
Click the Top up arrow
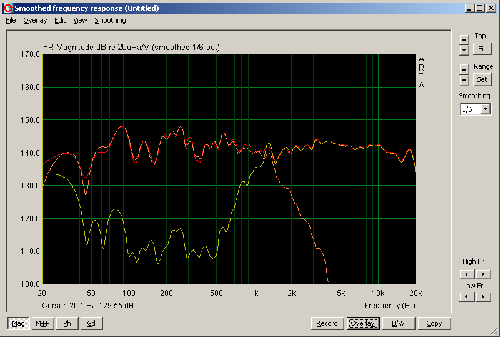coord(464,39)
